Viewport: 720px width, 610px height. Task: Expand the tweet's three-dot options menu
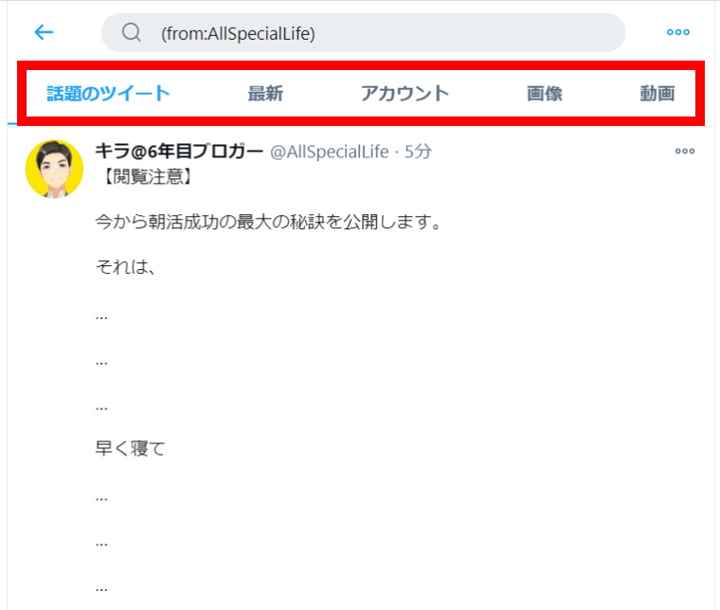point(684,152)
